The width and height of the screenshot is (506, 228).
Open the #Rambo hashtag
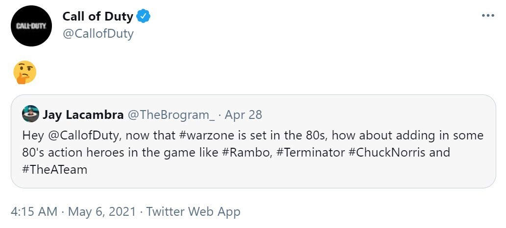(x=247, y=152)
